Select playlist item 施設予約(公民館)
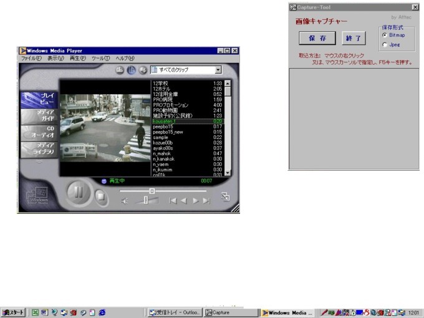This screenshot has width=424, height=318. point(188,116)
